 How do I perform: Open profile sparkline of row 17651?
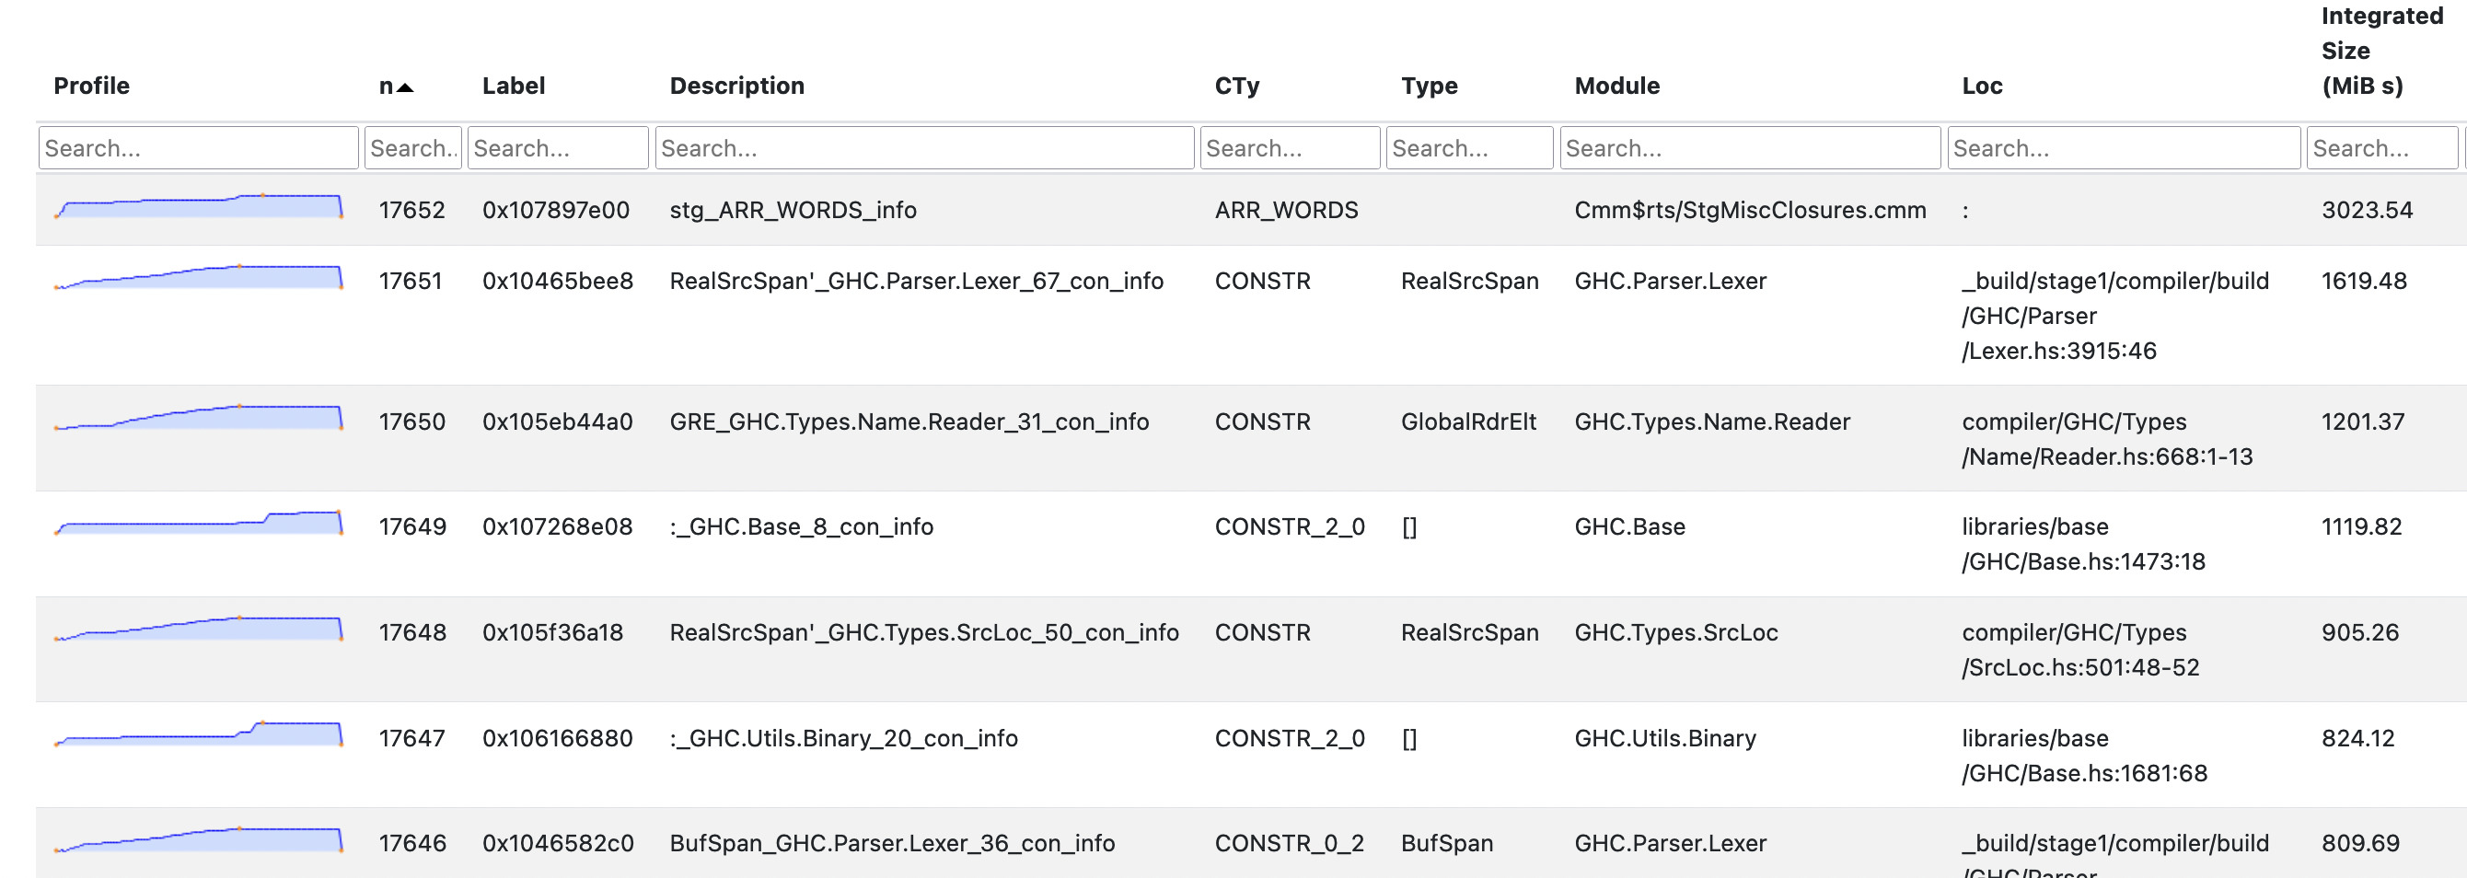click(x=198, y=278)
